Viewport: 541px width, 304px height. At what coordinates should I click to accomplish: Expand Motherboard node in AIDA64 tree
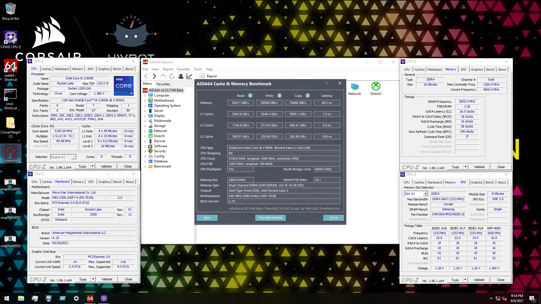coord(145,100)
